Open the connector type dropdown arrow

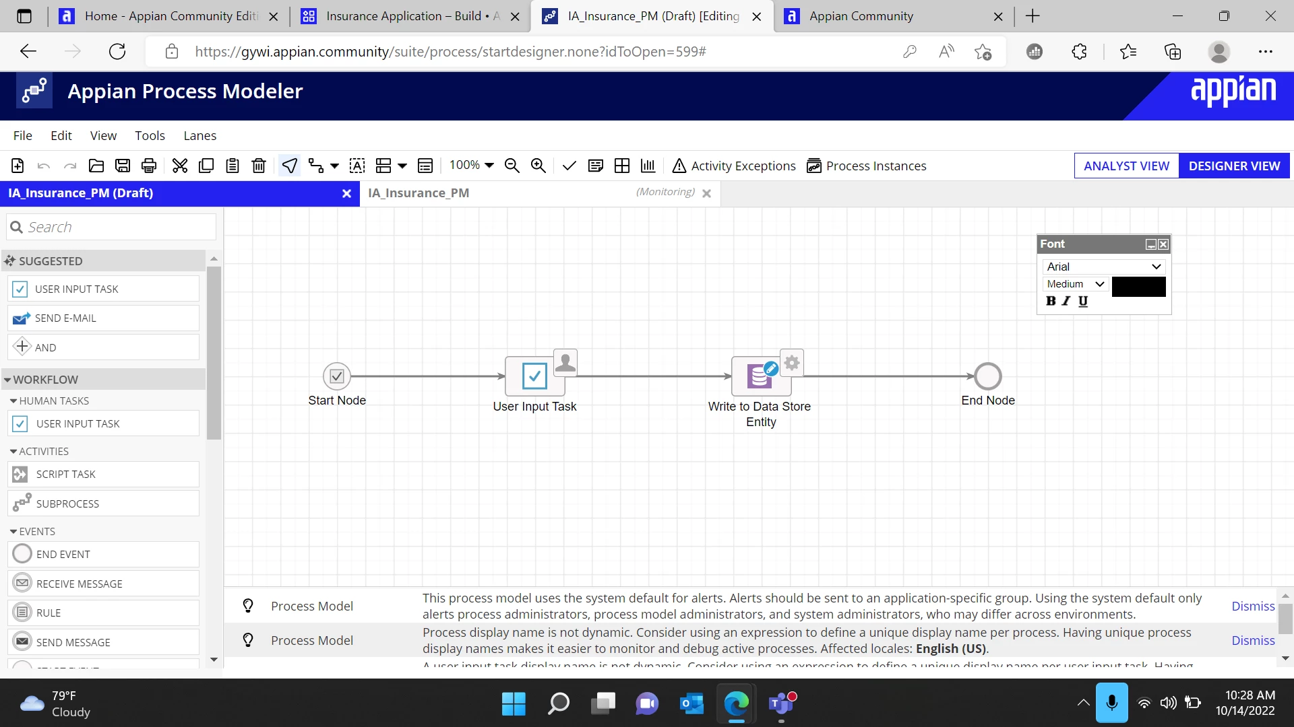tap(334, 166)
